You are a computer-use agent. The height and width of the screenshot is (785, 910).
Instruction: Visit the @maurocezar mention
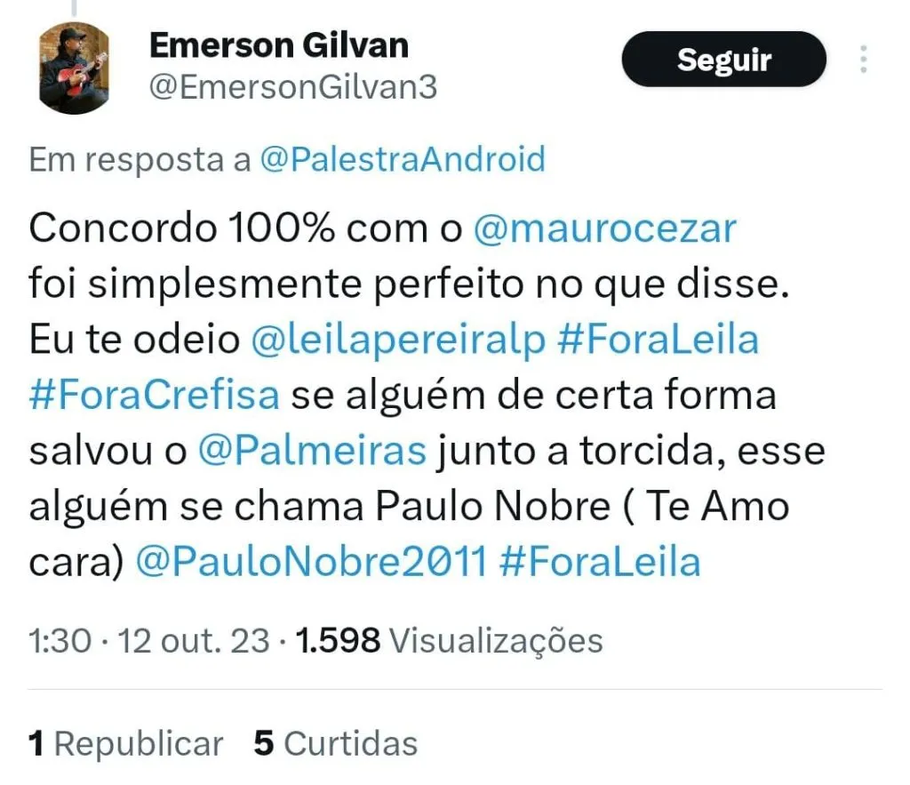pos(604,228)
